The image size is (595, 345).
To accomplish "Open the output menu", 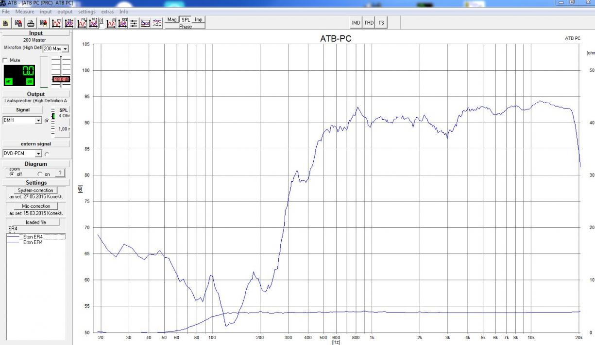I will click(x=65, y=11).
